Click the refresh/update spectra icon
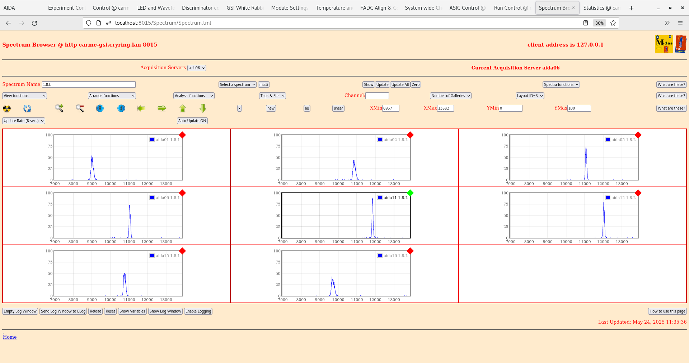This screenshot has height=363, width=689. [27, 108]
